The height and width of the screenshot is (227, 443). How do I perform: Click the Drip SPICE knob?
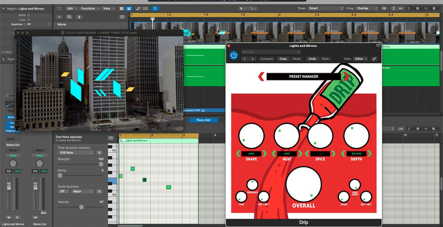click(320, 136)
